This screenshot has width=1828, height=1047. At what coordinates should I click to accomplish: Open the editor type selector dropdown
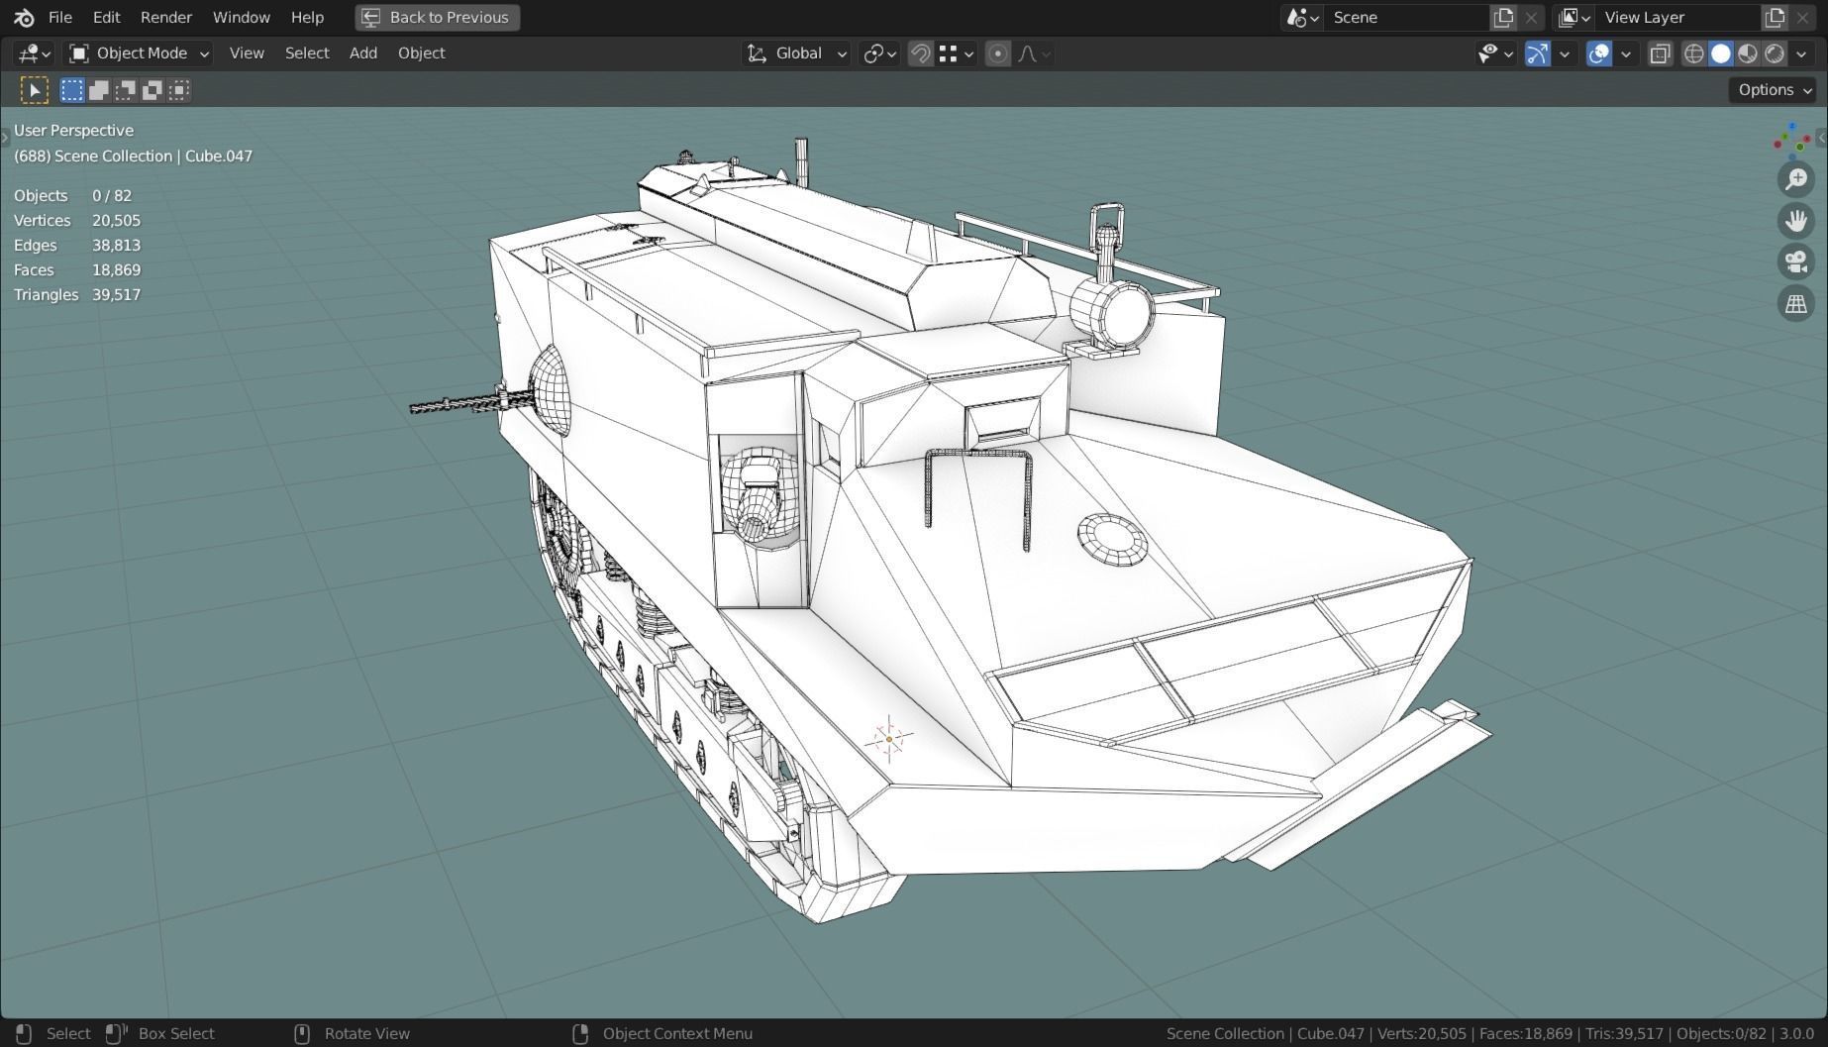coord(35,53)
